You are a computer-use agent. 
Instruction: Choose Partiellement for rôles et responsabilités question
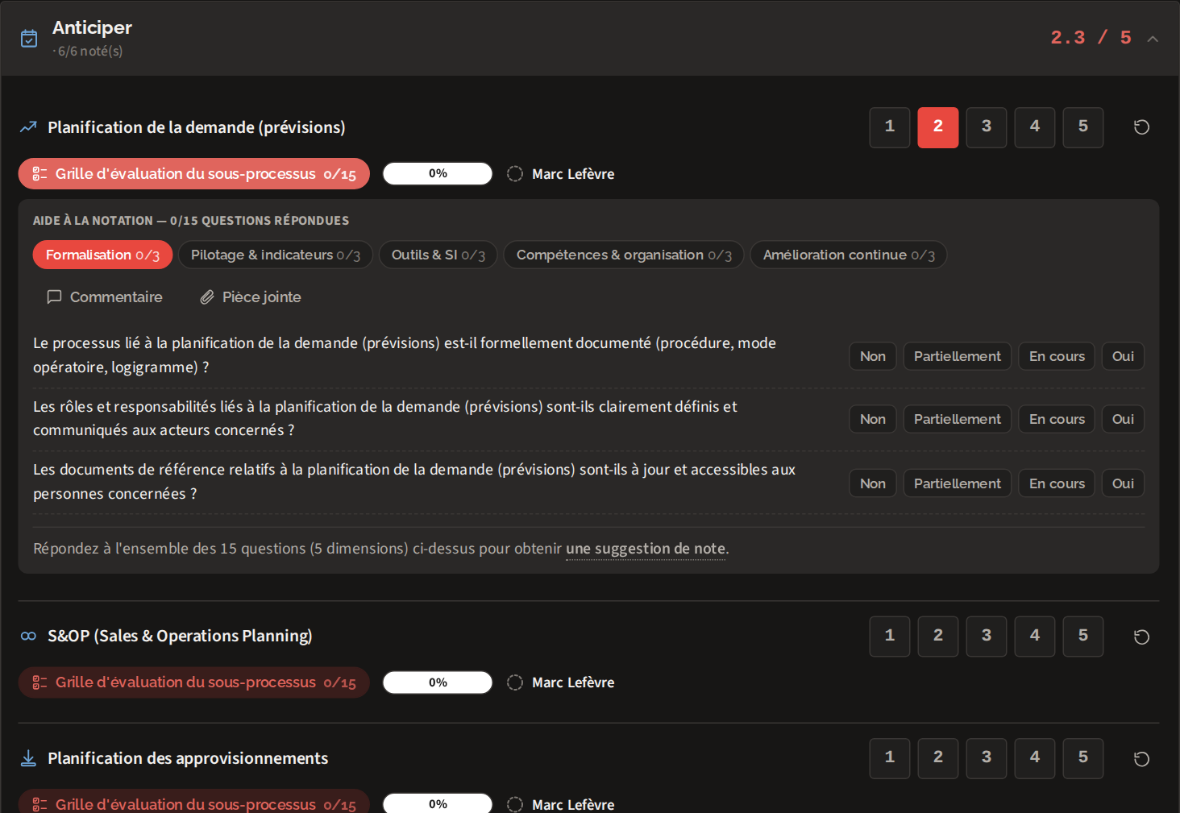tap(958, 419)
